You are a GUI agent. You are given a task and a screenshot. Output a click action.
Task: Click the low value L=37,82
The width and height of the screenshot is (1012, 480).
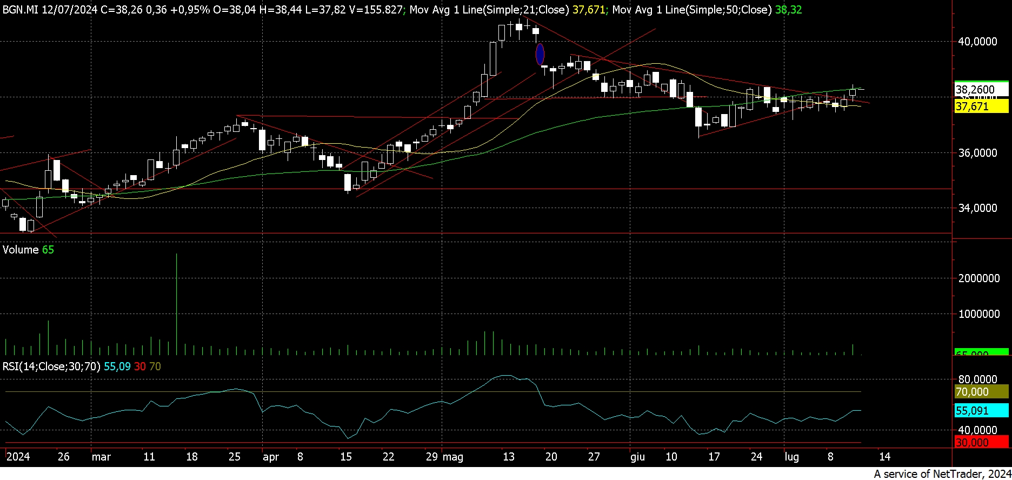tap(325, 9)
